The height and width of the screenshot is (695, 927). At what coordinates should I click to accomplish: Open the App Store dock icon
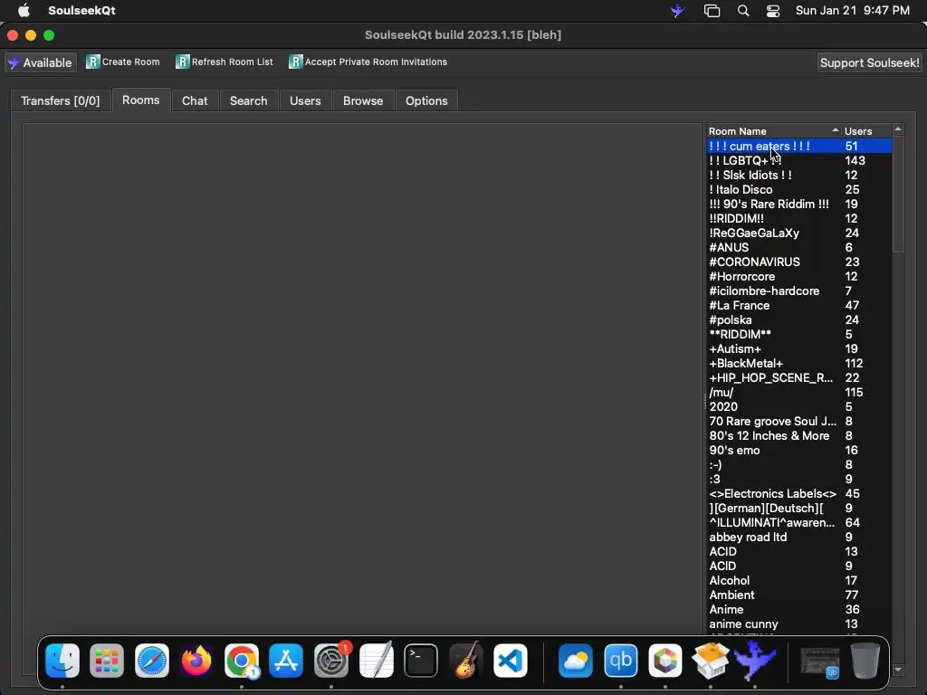[286, 660]
